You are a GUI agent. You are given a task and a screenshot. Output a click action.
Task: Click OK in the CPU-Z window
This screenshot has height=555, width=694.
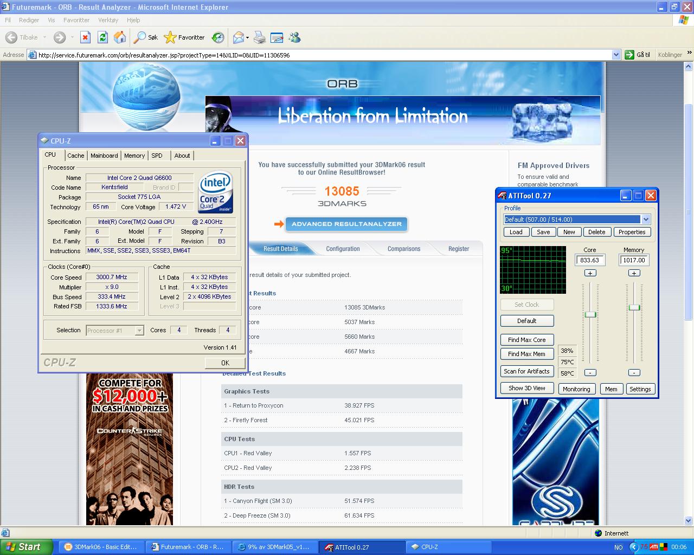tap(225, 363)
